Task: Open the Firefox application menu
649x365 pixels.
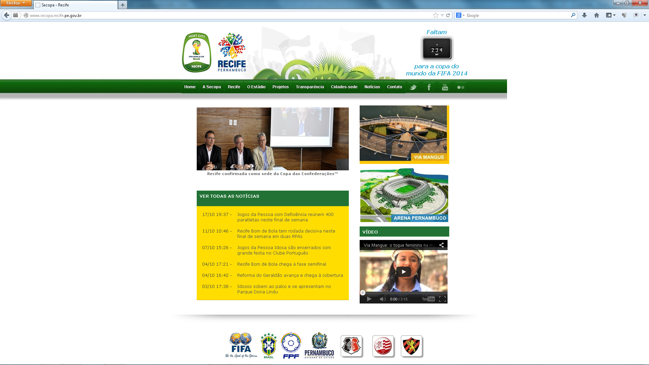Action: pos(16,3)
